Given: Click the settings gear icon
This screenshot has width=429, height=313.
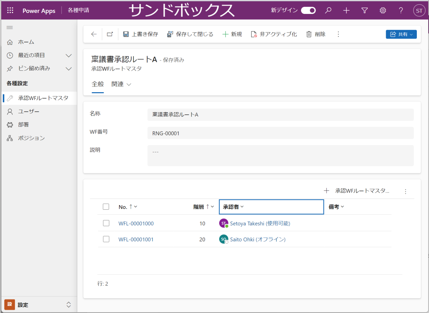Looking at the screenshot, I should pos(383,10).
